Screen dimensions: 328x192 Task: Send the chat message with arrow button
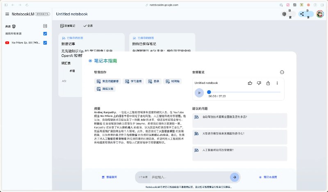tap(235, 177)
